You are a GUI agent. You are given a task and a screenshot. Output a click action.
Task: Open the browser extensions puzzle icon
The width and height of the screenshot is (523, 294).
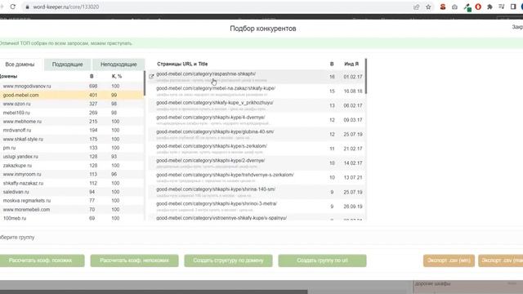(x=489, y=7)
